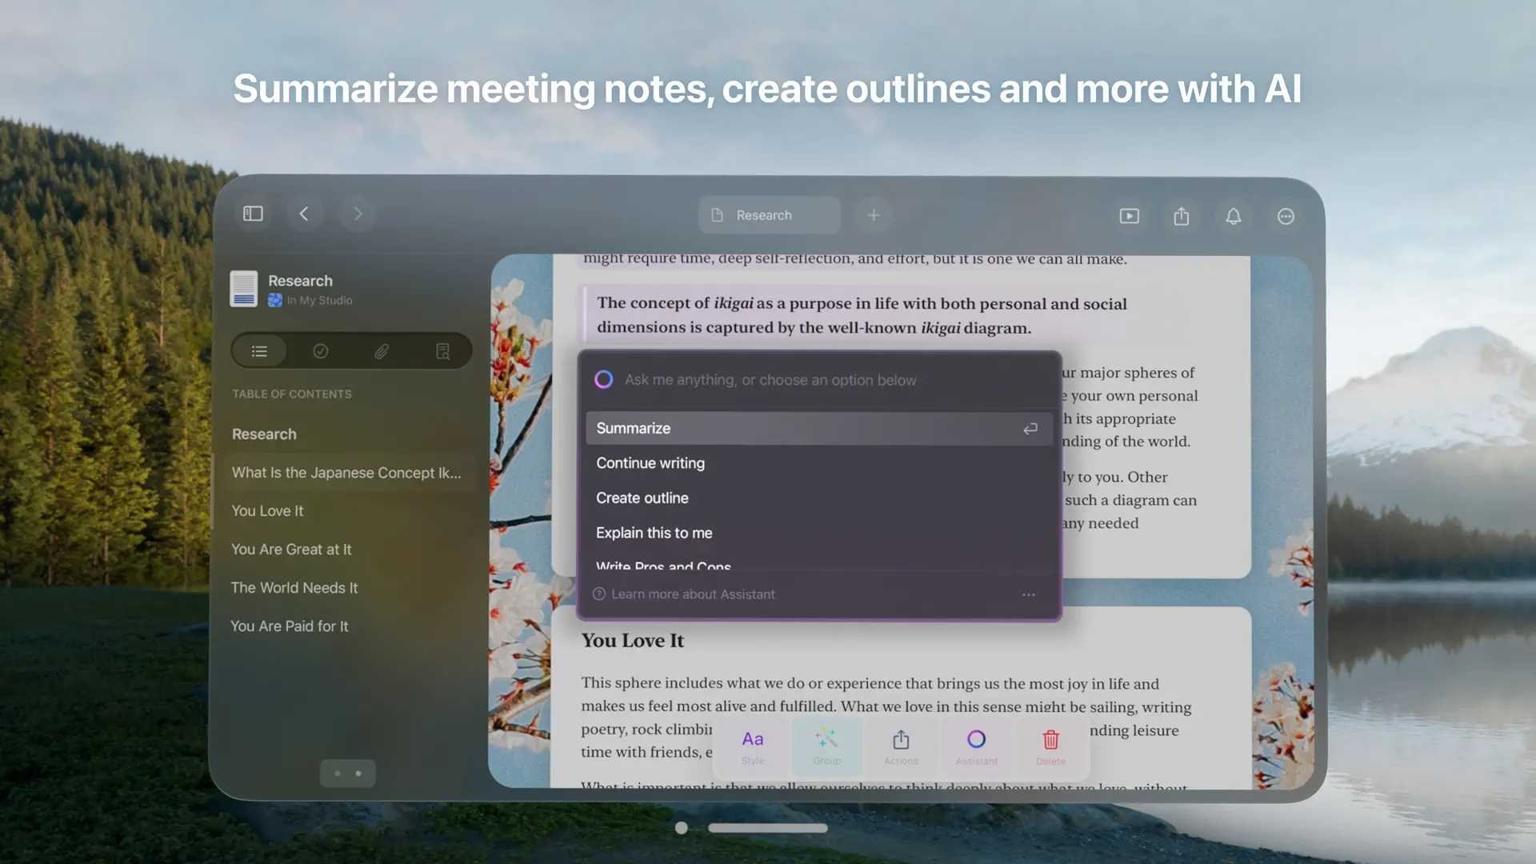Open the video recording icon in the toolbar
The image size is (1536, 864).
pyautogui.click(x=1129, y=215)
